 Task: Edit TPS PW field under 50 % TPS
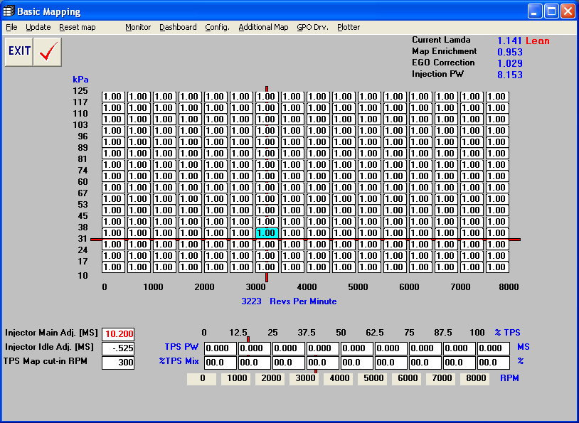[357, 348]
